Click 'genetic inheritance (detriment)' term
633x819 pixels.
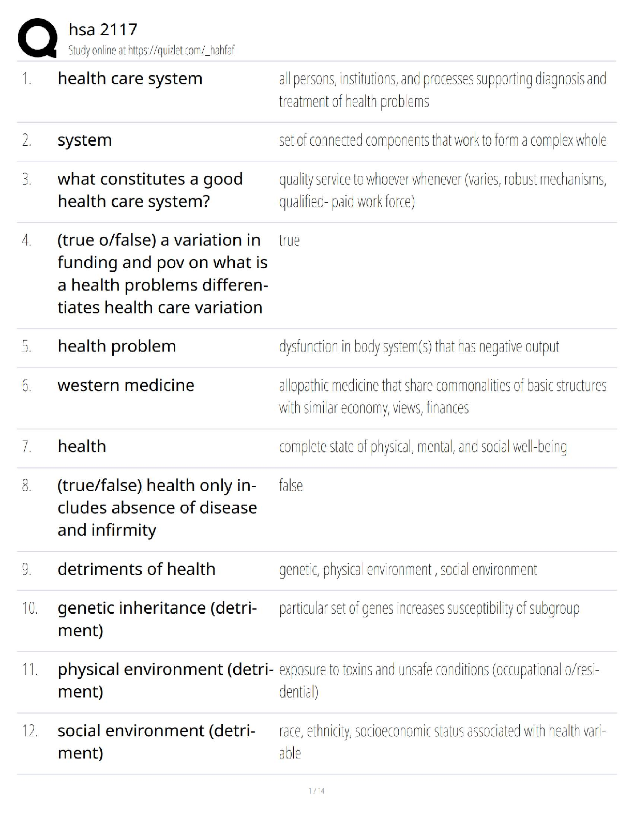point(157,619)
